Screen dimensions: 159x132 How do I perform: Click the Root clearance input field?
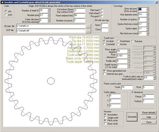point(122,56)
